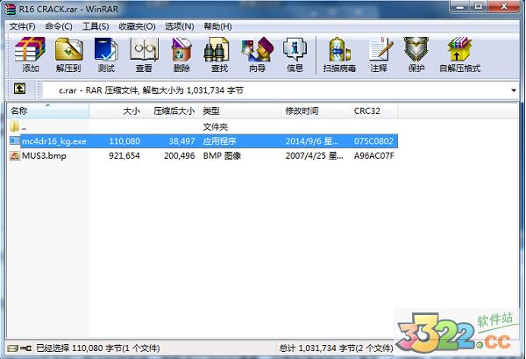526x359 pixels.
Task: Click the 总计 1,031,734 字节 status text
Action: 336,348
